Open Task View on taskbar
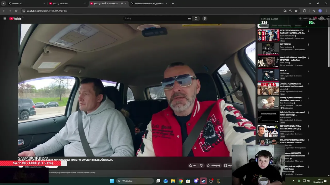 [x=158, y=181]
